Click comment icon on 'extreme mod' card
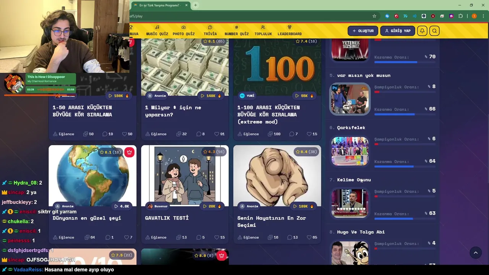Screen dimensions: 489x275 [x=292, y=134]
